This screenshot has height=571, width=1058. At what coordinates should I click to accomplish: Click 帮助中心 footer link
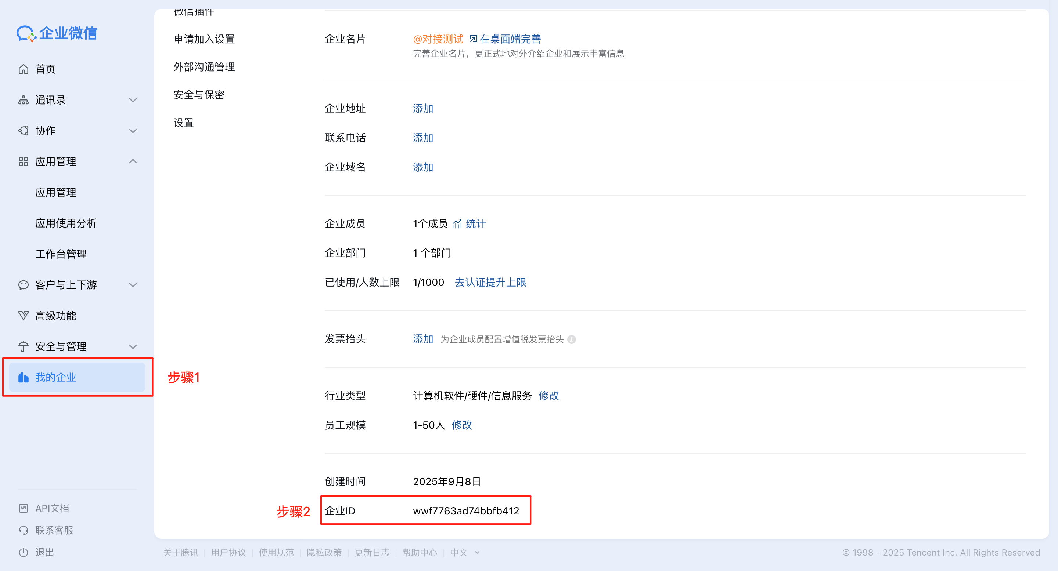tap(420, 553)
